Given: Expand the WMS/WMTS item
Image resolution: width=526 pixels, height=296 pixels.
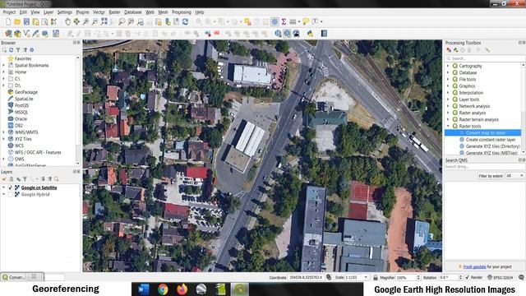Looking at the screenshot, I should point(3,132).
